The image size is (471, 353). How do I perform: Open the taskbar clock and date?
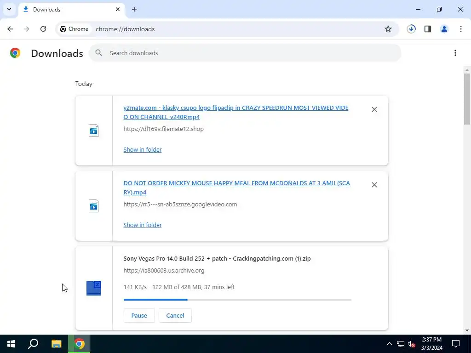tap(431, 344)
